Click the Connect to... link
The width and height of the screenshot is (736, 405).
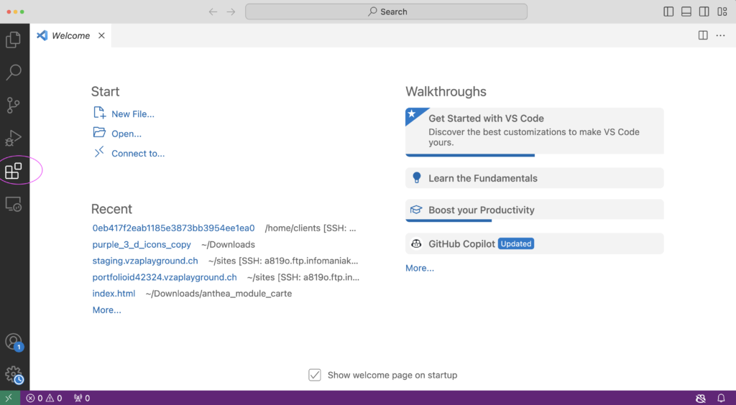pyautogui.click(x=138, y=153)
